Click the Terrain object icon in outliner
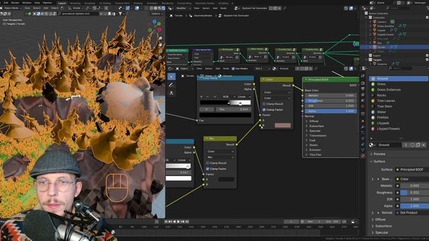Viewport: 429px width, 241px height. pos(375,47)
